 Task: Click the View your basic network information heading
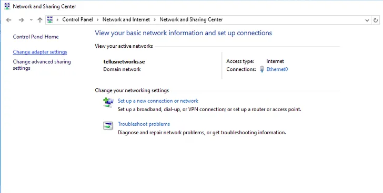(x=184, y=33)
